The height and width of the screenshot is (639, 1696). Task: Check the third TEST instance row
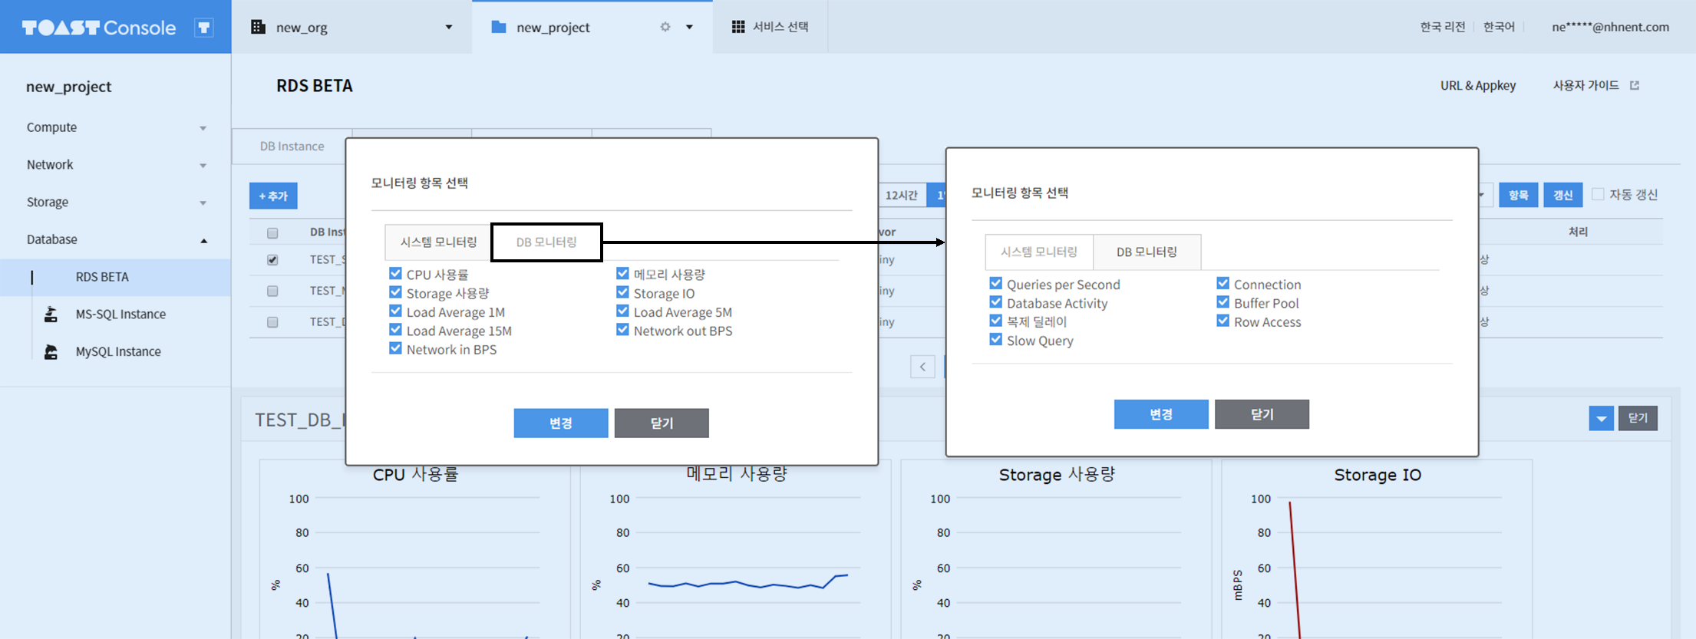pyautogui.click(x=272, y=322)
